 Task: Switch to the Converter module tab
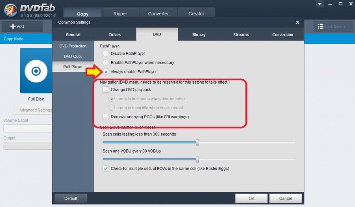[158, 13]
